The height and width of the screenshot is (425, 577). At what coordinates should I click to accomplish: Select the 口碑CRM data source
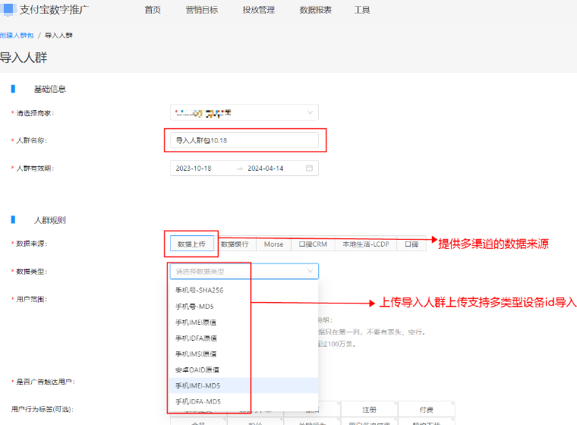[313, 244]
